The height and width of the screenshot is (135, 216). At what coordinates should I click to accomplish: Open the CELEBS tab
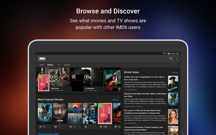point(67,65)
